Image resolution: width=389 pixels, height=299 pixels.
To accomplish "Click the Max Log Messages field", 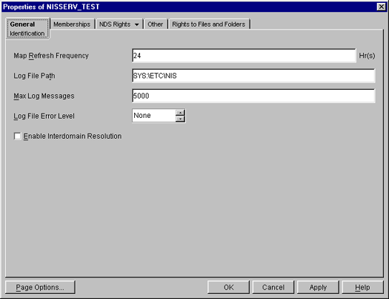I will coord(253,96).
